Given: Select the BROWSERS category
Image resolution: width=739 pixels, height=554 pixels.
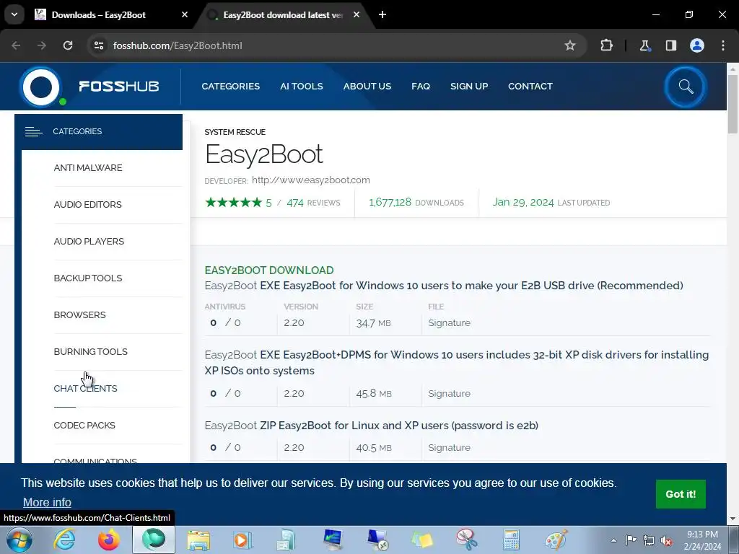Looking at the screenshot, I should [79, 315].
